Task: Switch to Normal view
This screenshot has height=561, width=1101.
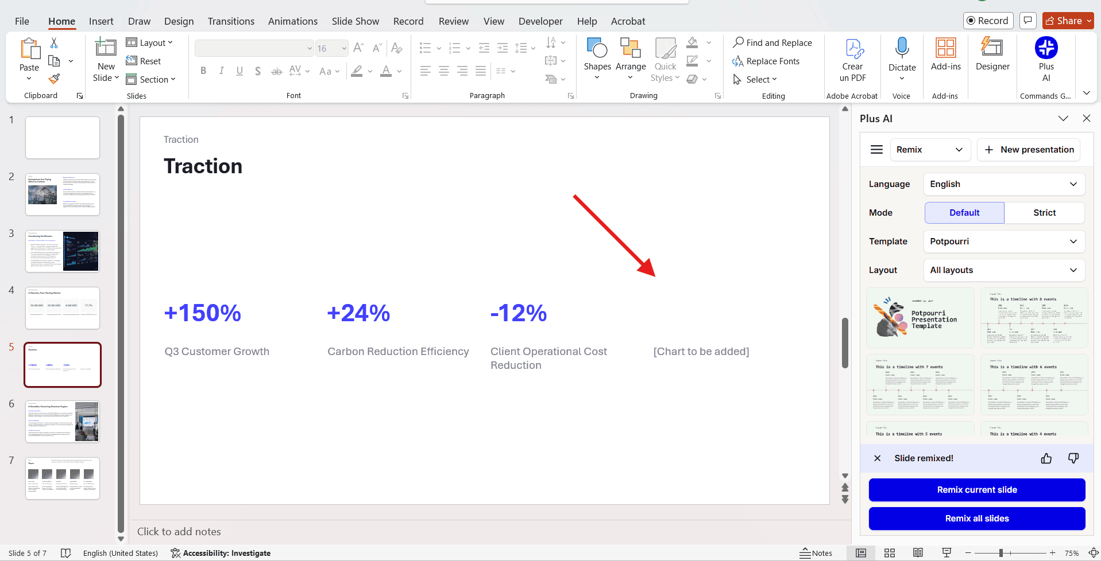Action: coord(861,553)
